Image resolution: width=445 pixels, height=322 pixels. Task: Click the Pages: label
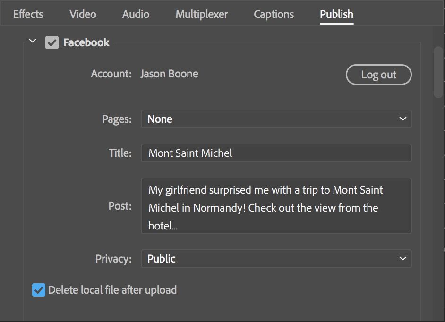[117, 119]
